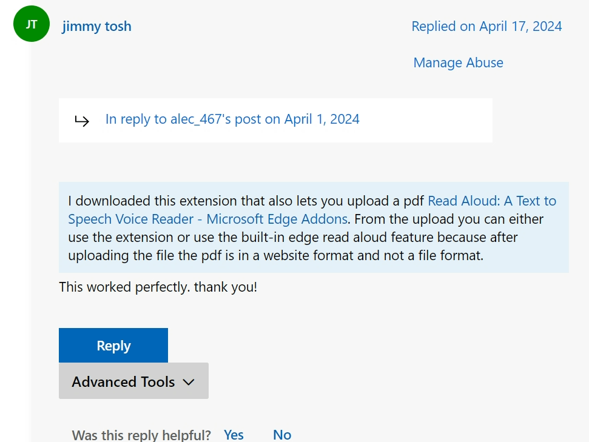Viewport: 589px width, 442px height.
Task: Open jimmy tosh's profile link
Action: pos(96,26)
